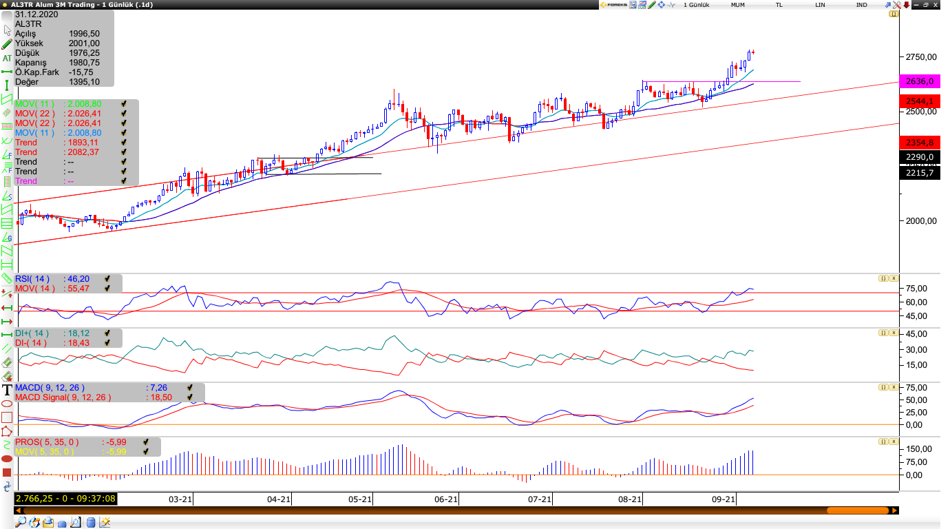Viewport: 950px width, 529px height.
Task: Choose the filled red ellipse tool
Action: click(x=7, y=458)
